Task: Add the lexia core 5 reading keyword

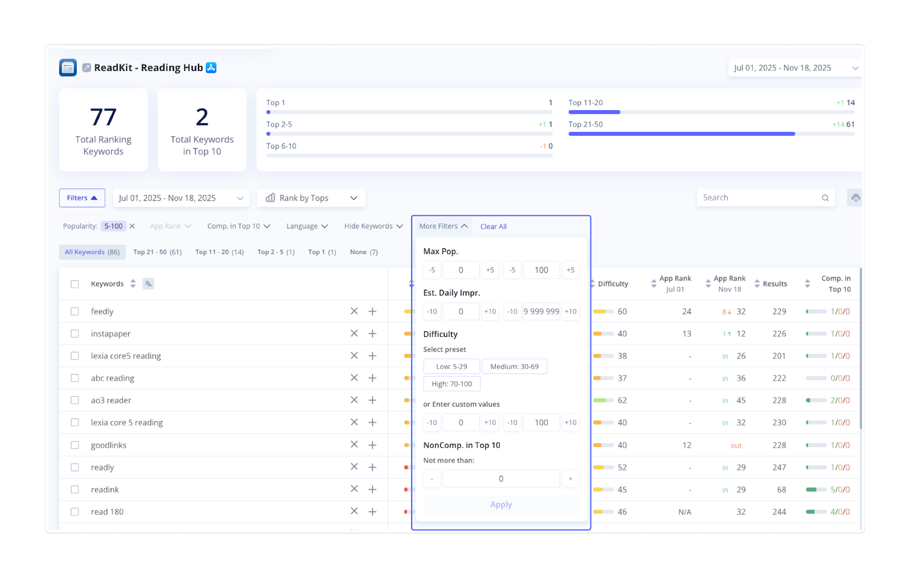Action: click(x=373, y=422)
